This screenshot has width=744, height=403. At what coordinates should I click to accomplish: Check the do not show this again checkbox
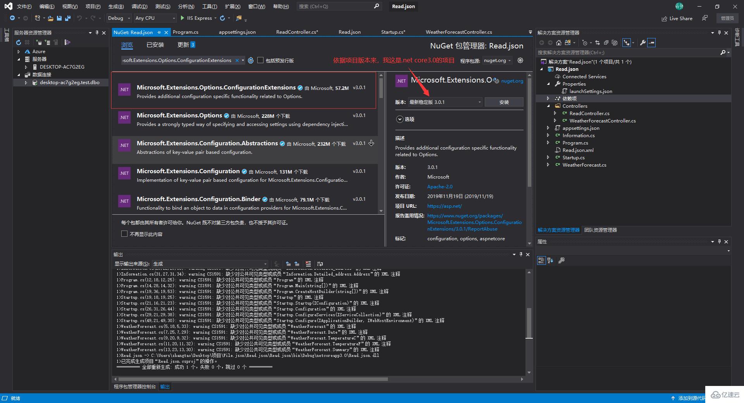pyautogui.click(x=124, y=234)
